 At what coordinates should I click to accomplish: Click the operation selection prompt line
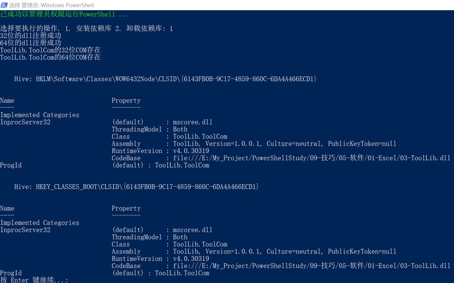[x=86, y=29]
